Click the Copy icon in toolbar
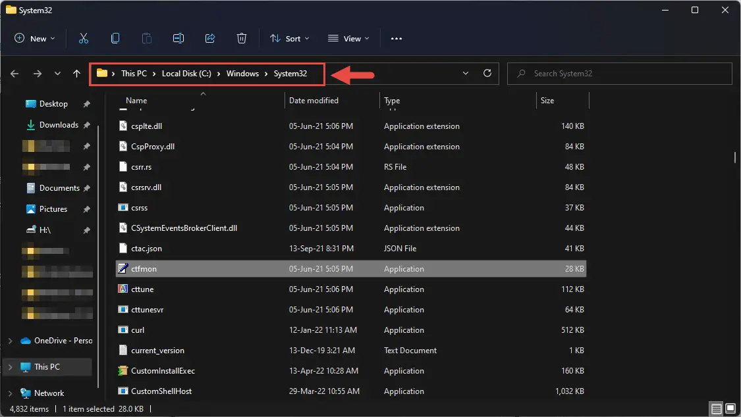 (x=115, y=39)
